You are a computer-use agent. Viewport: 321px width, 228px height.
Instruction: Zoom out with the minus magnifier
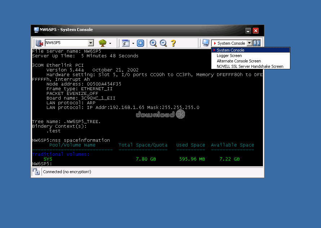pos(163,43)
